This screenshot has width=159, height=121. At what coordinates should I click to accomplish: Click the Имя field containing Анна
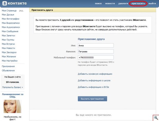(x=96, y=46)
